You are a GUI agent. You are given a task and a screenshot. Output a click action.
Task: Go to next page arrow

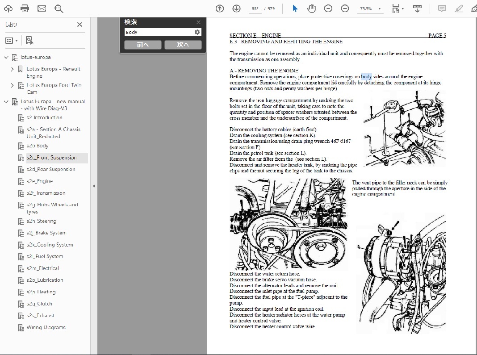(x=236, y=8)
